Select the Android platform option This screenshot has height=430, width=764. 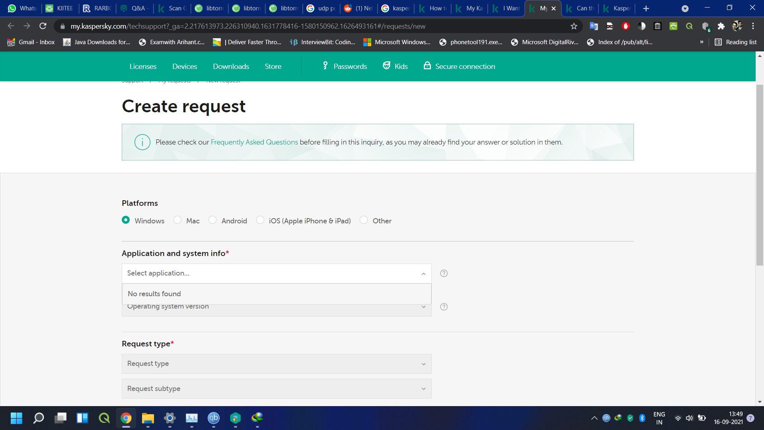tap(213, 220)
